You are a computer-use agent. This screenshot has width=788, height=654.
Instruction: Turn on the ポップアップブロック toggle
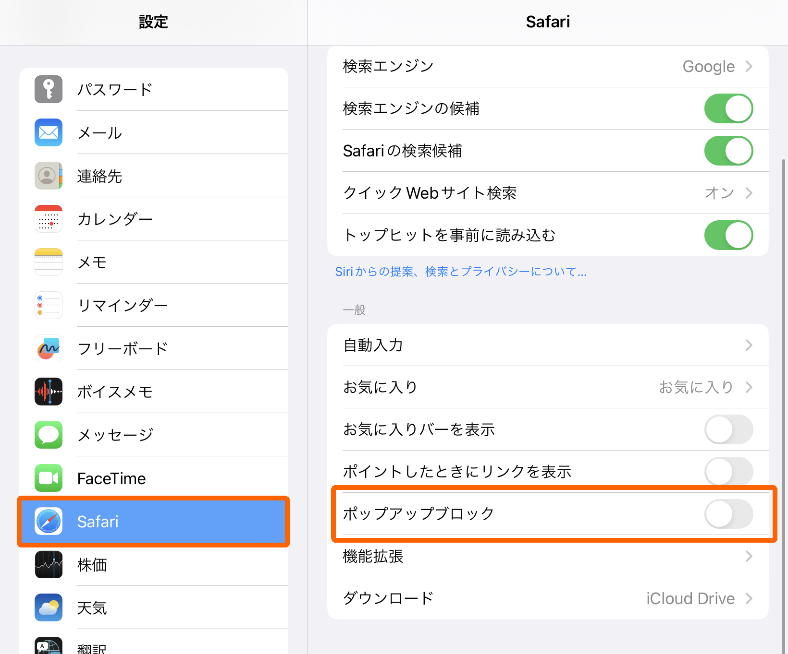point(728,513)
